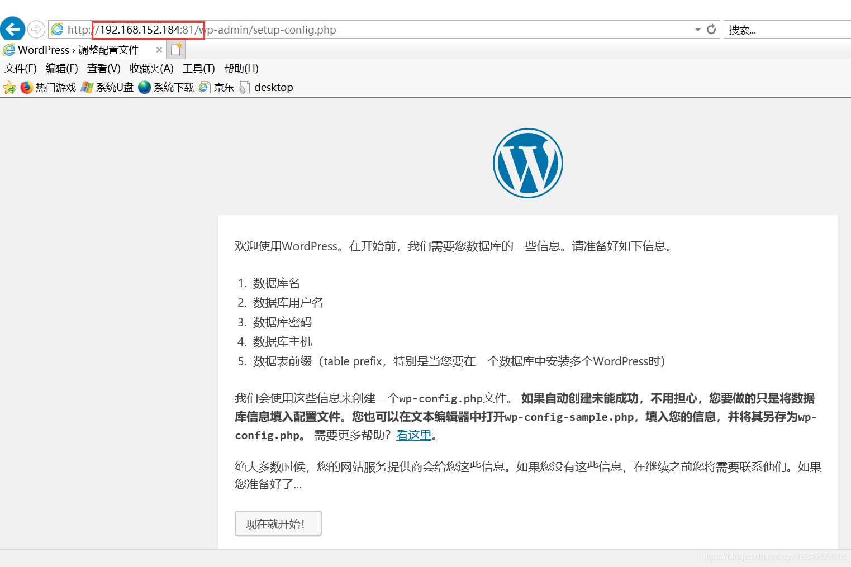Click the list item 数据库用户名

click(288, 303)
